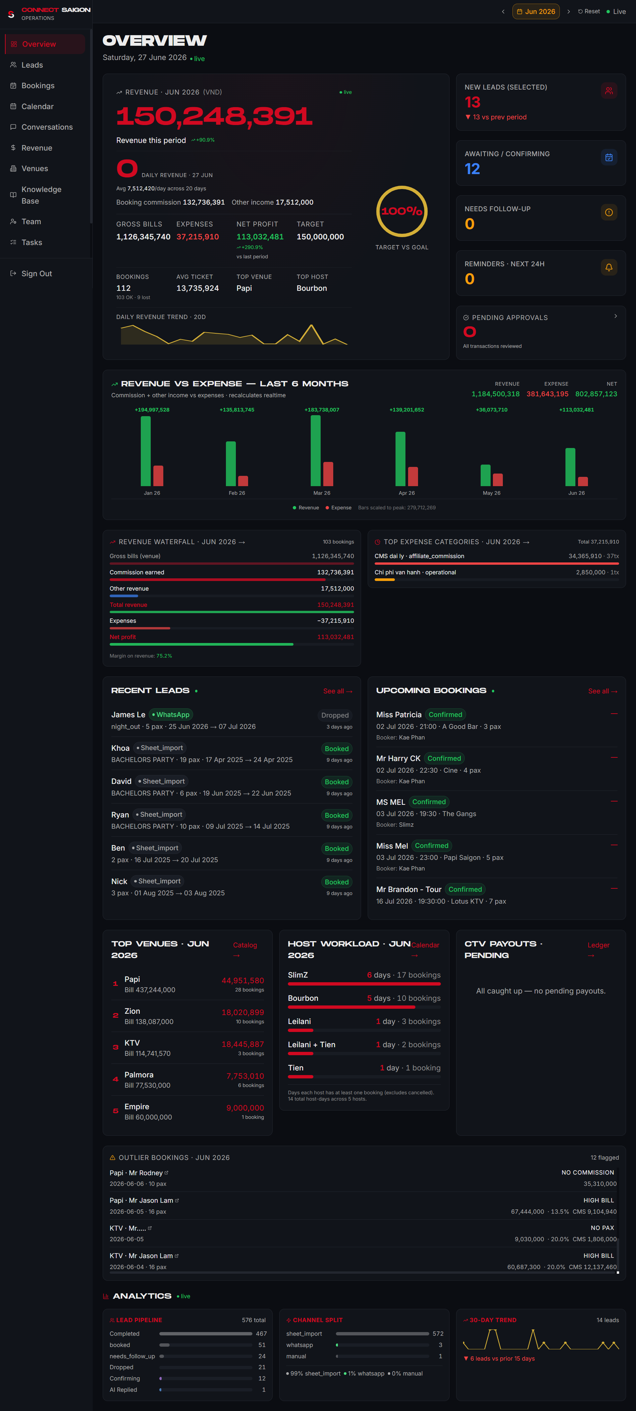Expand Pending Approvals with chevron
Viewport: 636px width, 1411px height.
coord(616,316)
